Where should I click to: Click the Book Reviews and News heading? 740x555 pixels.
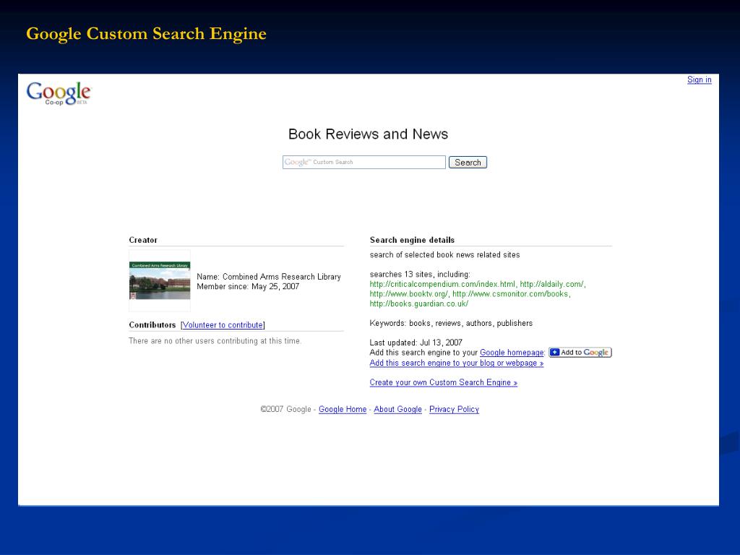368,134
